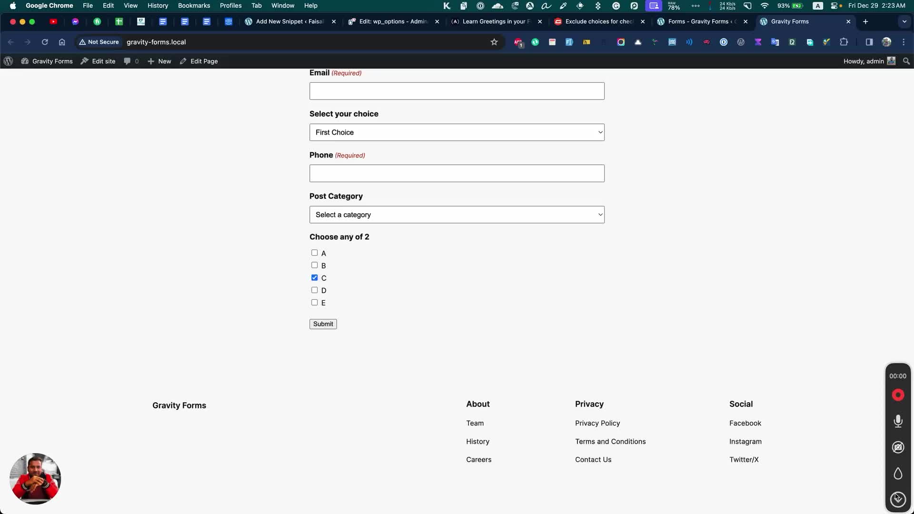
Task: Open the WordPress logo menu in admin bar
Action: (x=8, y=61)
